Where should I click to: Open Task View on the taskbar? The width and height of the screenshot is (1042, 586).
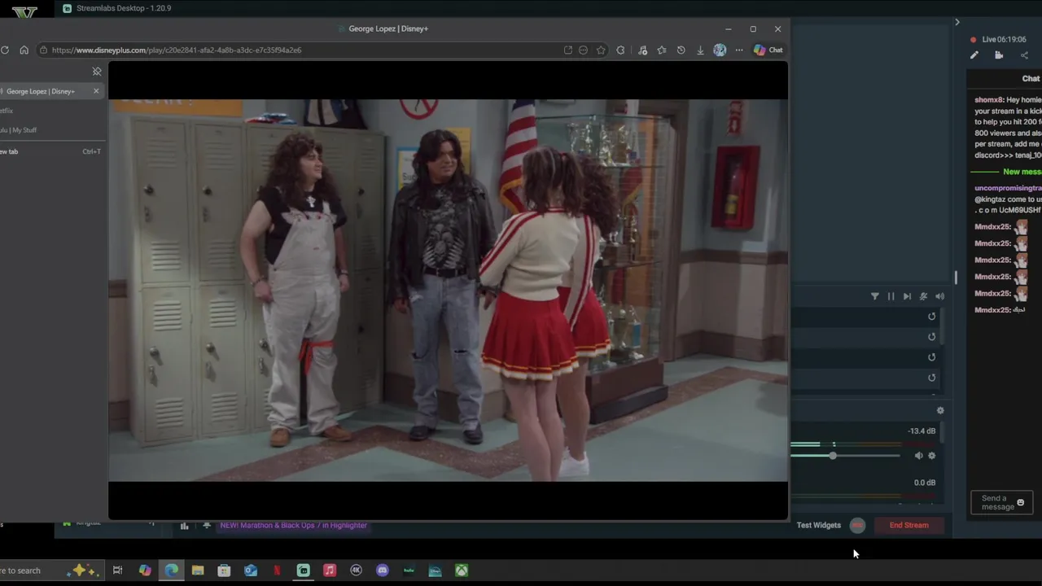tap(117, 571)
